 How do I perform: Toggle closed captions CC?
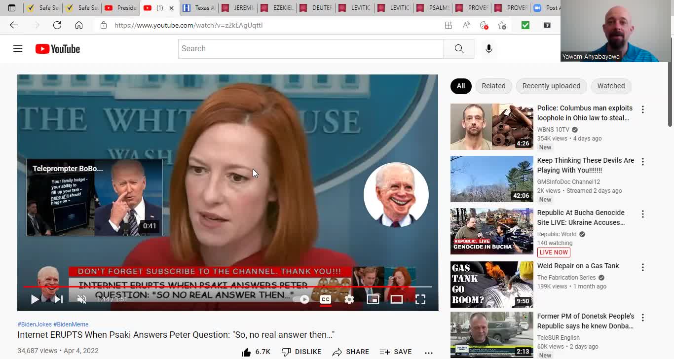click(326, 299)
